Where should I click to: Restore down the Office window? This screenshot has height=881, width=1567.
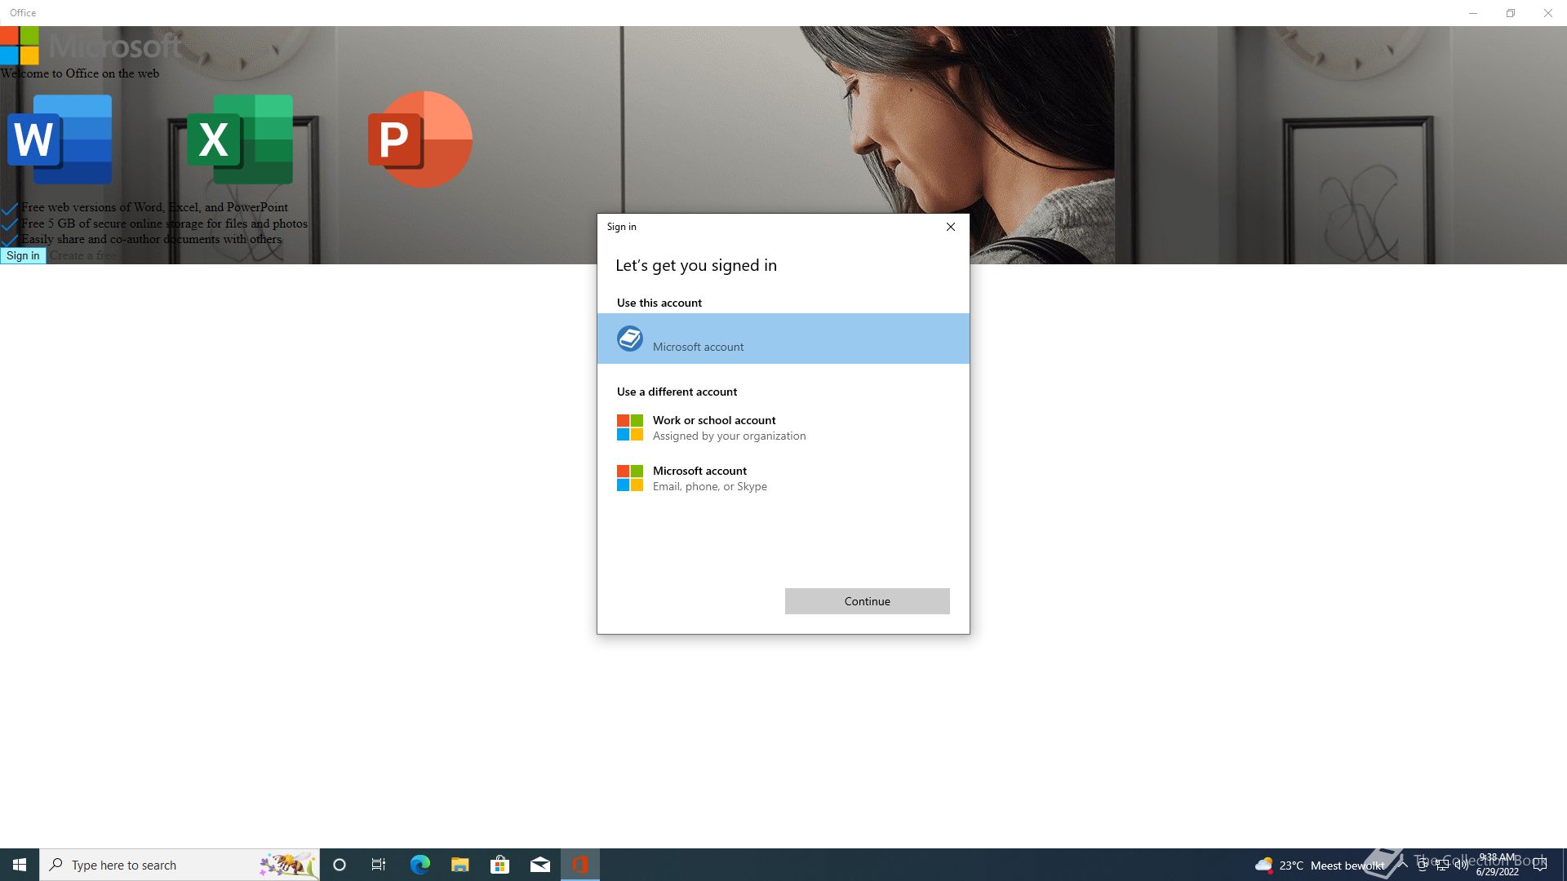pos(1511,13)
